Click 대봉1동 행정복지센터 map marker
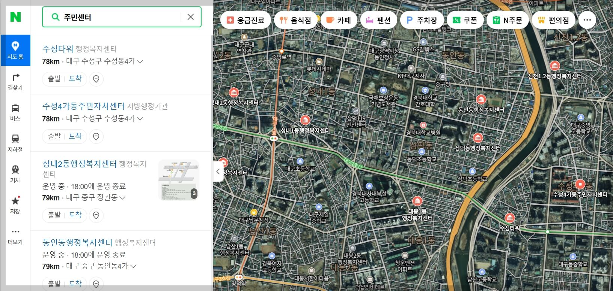The height and width of the screenshot is (291, 613). click(417, 201)
